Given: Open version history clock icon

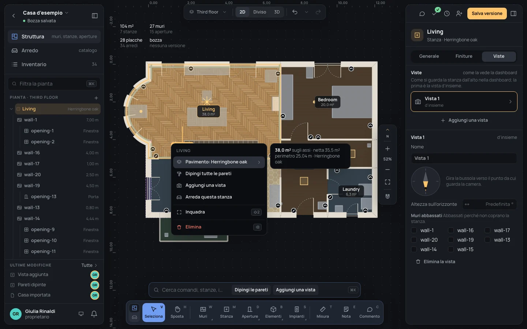Looking at the screenshot, I should (447, 14).
